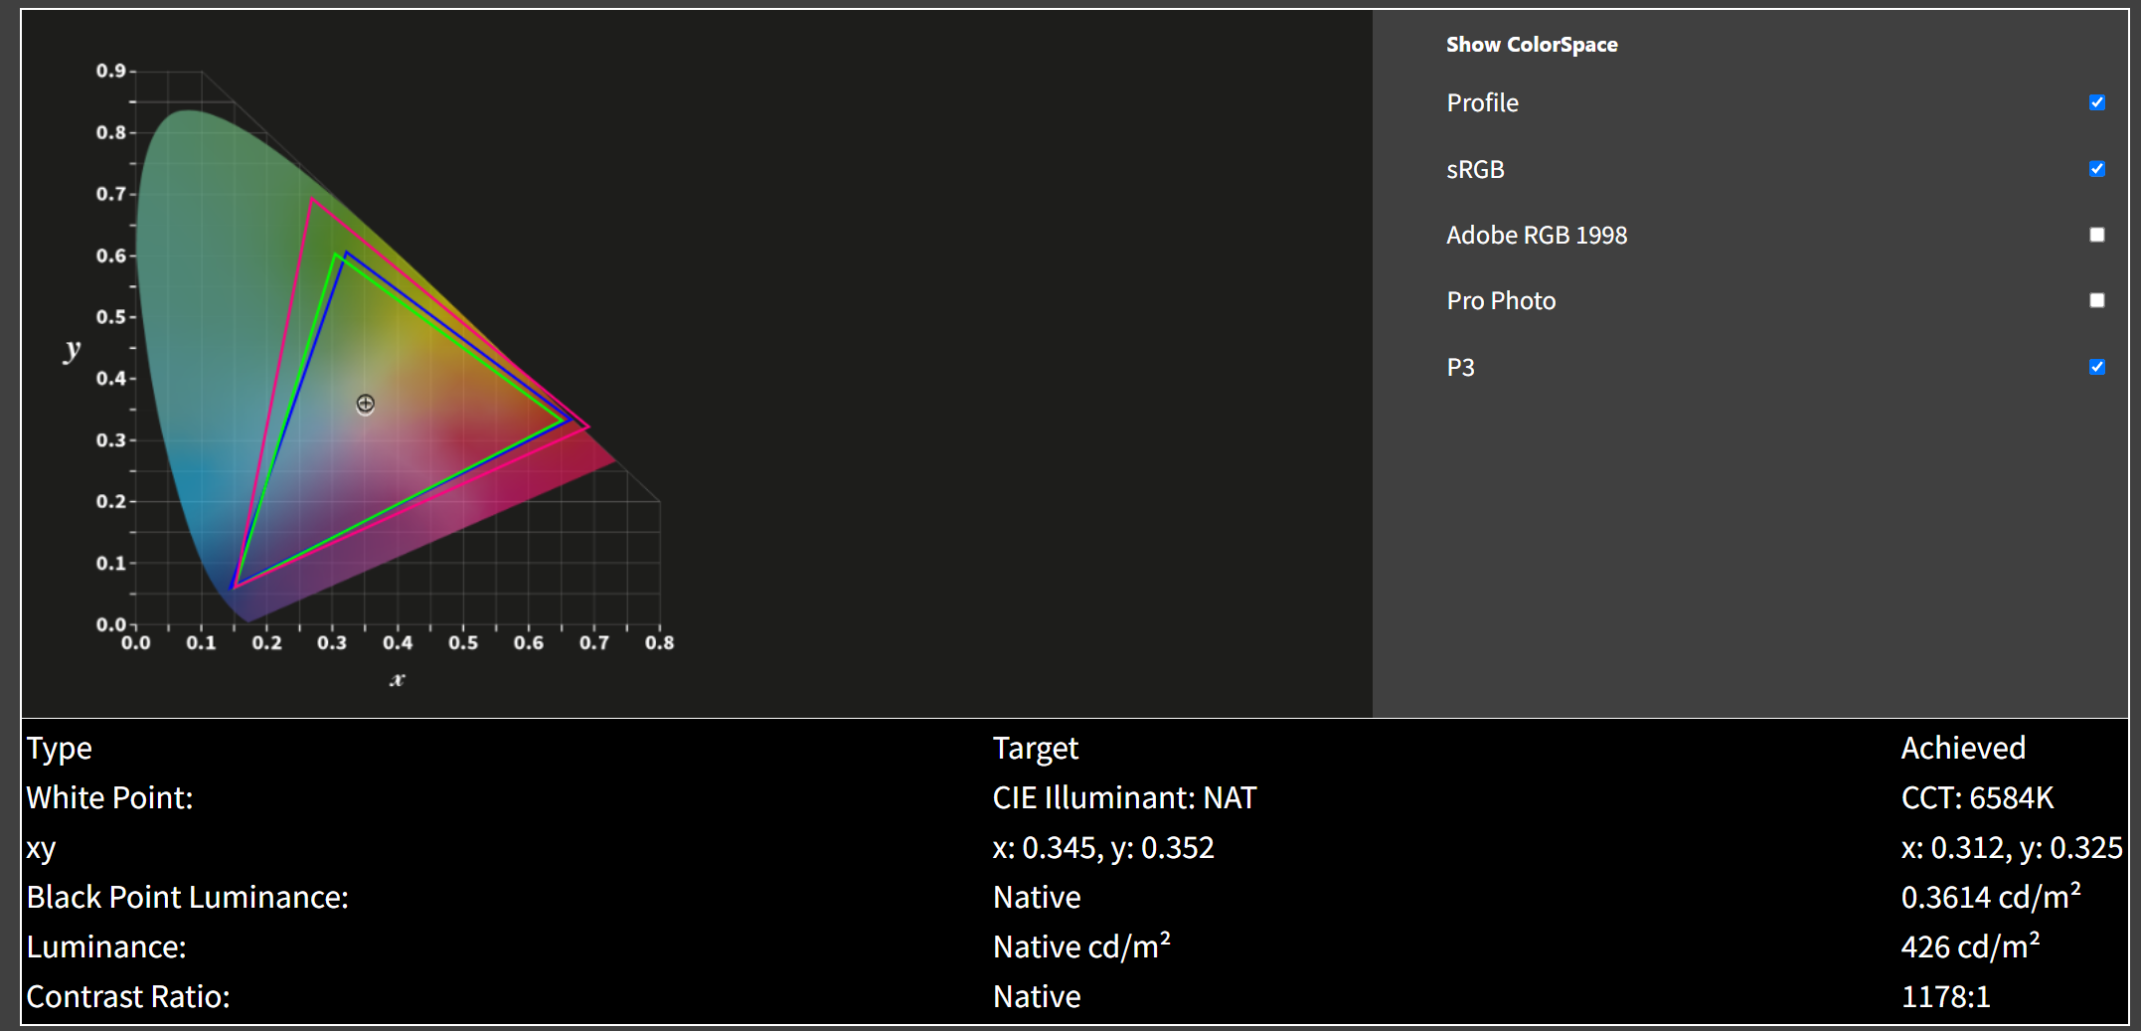Enable the Adobe RGB 1998 checkbox
Screen dimensions: 2141x1031
[x=2096, y=235]
